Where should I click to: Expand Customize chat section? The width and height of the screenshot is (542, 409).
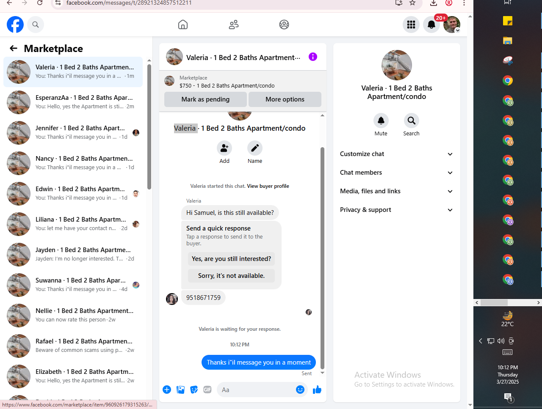click(397, 154)
